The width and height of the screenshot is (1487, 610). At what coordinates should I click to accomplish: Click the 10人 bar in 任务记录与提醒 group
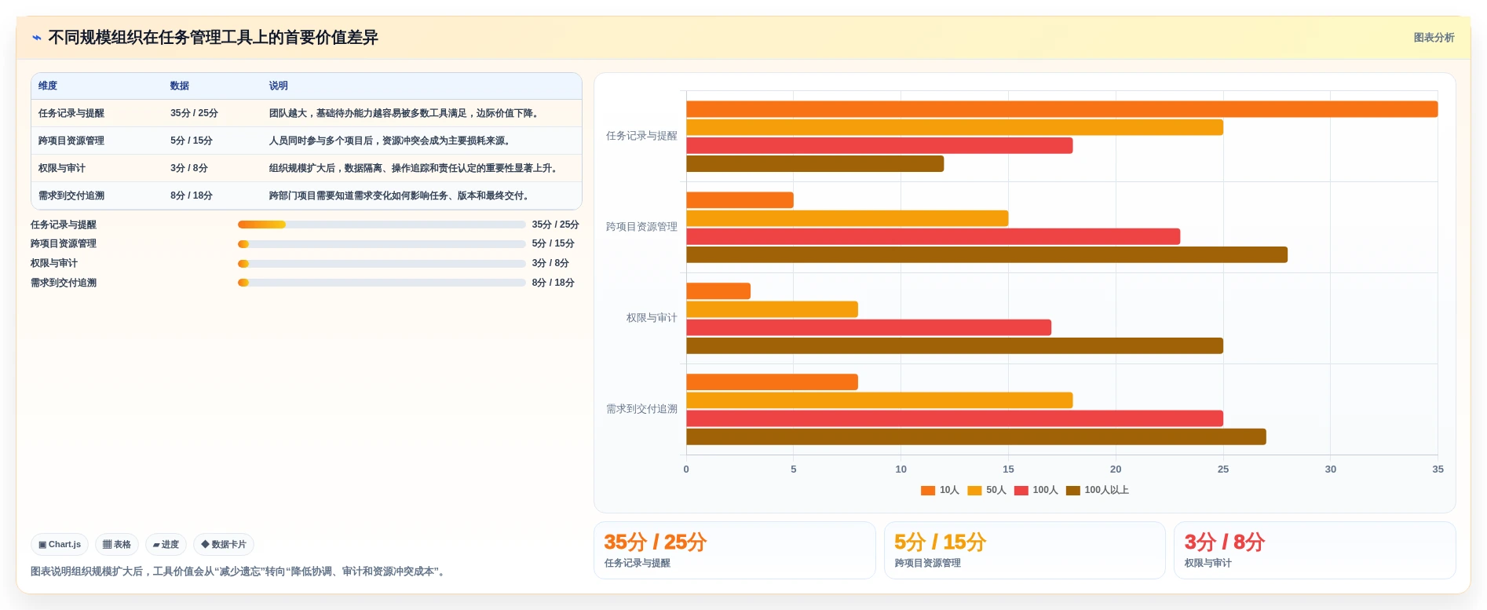tap(1061, 109)
